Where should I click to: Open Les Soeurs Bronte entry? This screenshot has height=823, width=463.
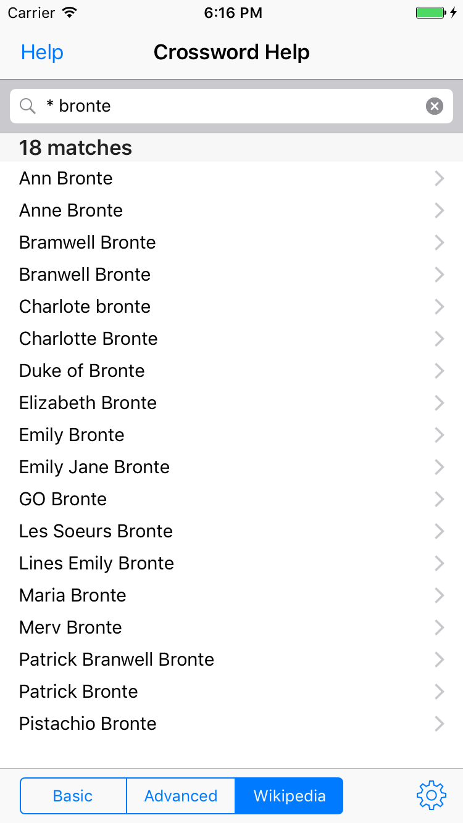(x=96, y=531)
